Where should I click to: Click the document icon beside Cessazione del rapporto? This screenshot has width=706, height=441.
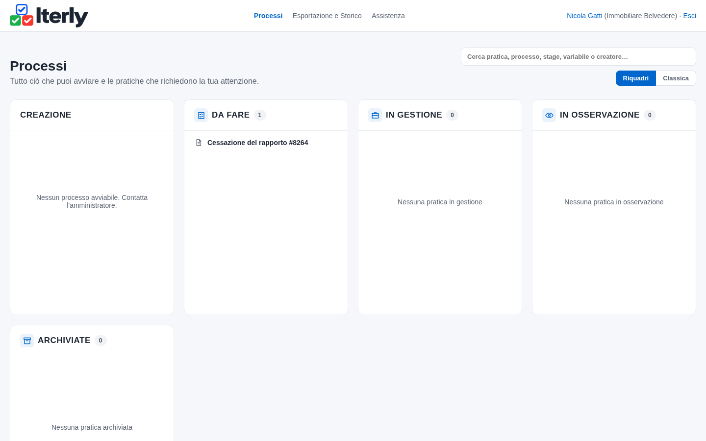(199, 143)
